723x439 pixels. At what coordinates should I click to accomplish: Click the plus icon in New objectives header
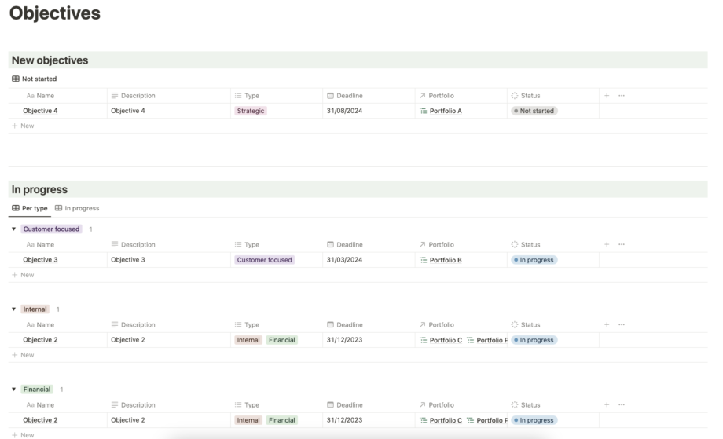(x=607, y=96)
